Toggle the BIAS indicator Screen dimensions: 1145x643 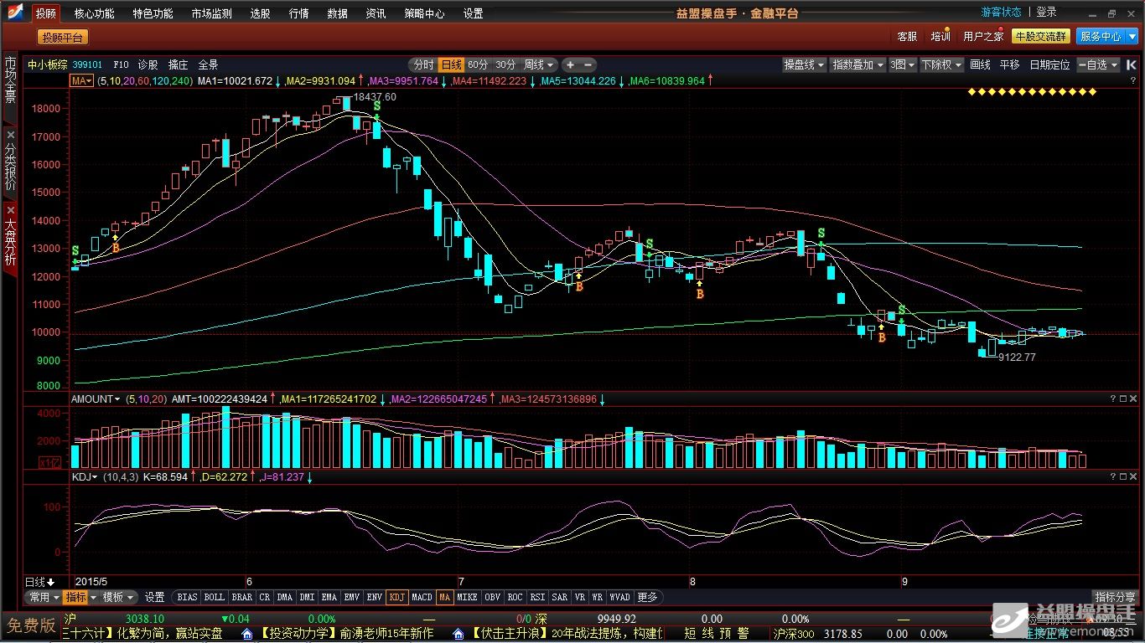187,597
